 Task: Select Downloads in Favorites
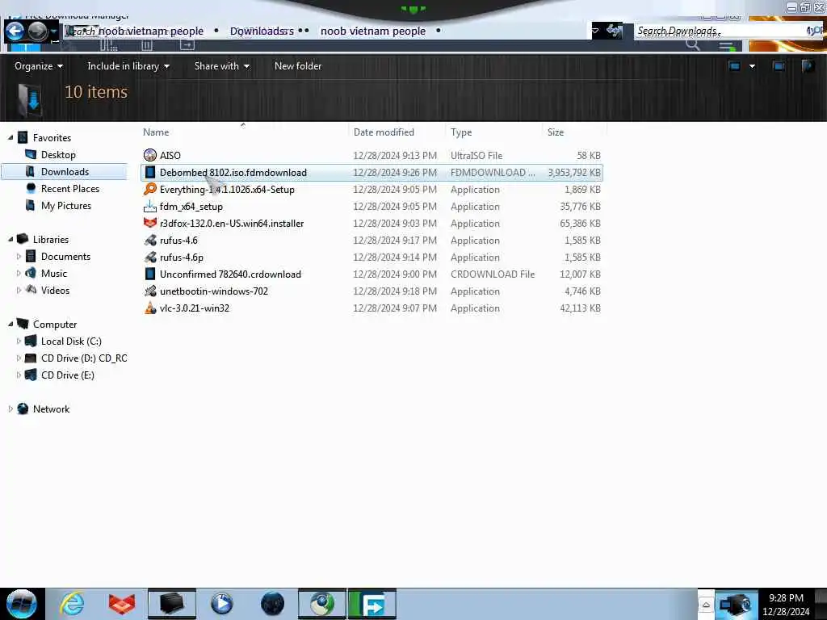(x=65, y=171)
